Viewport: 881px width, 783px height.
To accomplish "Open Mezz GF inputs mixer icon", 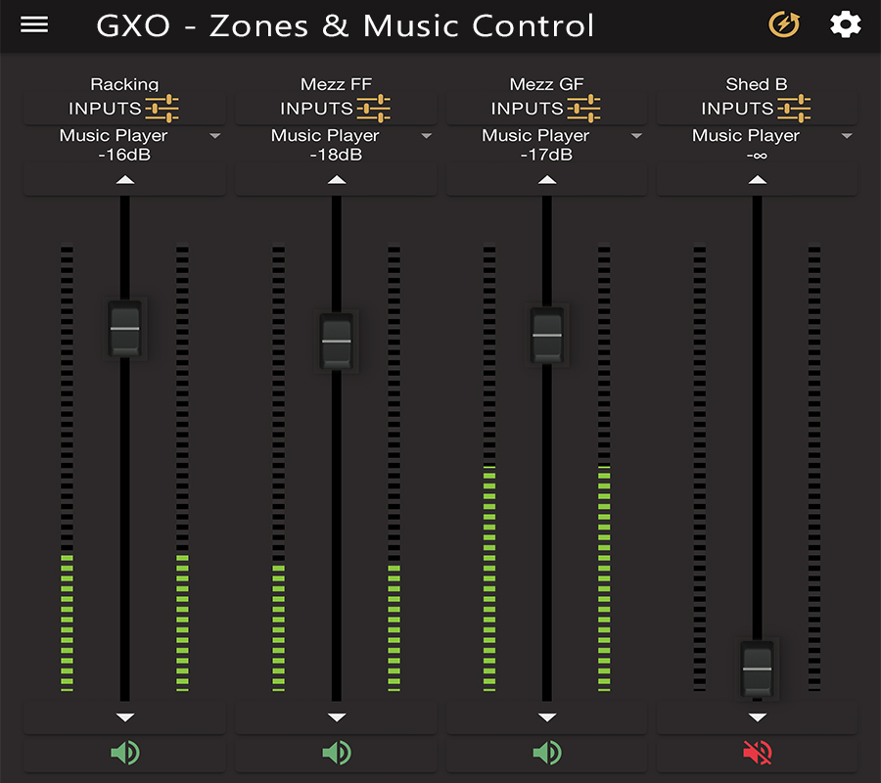I will click(584, 108).
